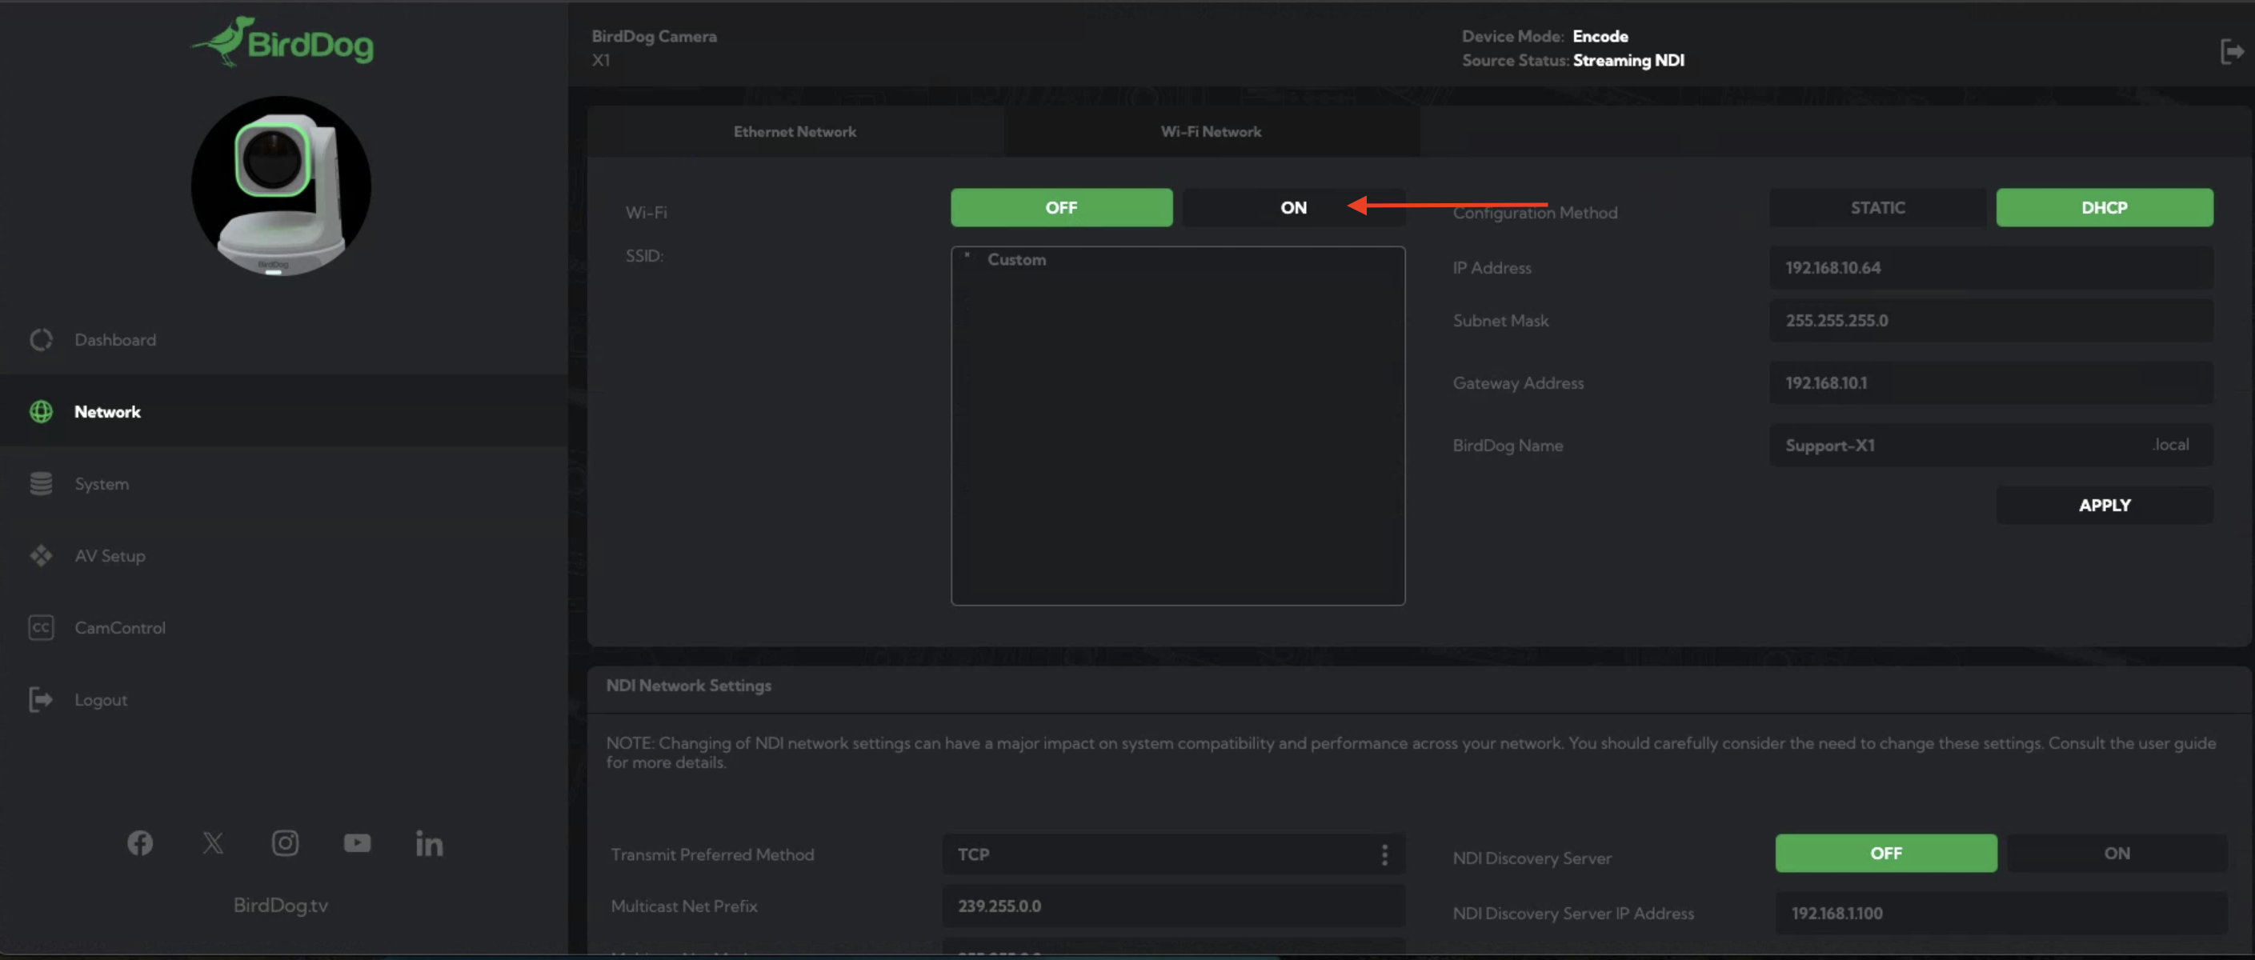Open System via its stack icon
2255x960 pixels.
click(41, 483)
